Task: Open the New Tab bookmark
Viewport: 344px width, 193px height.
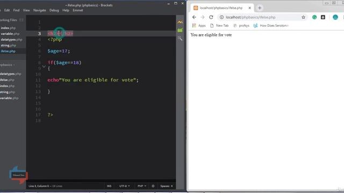Action: [219, 26]
